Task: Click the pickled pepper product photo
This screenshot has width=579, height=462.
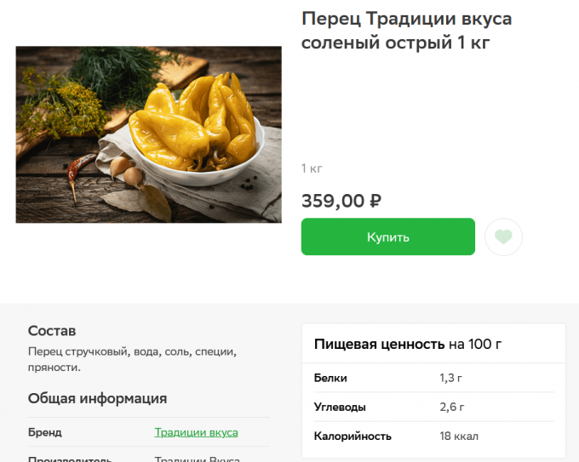Action: [148, 134]
